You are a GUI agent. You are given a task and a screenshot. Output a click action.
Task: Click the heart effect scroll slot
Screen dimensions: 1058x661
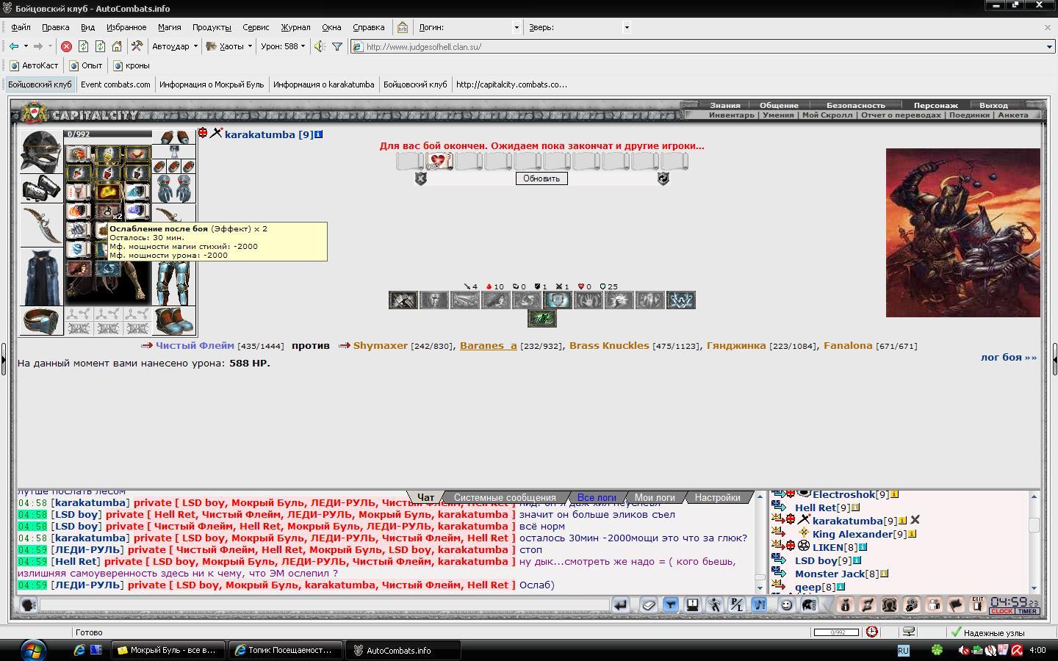click(x=439, y=160)
